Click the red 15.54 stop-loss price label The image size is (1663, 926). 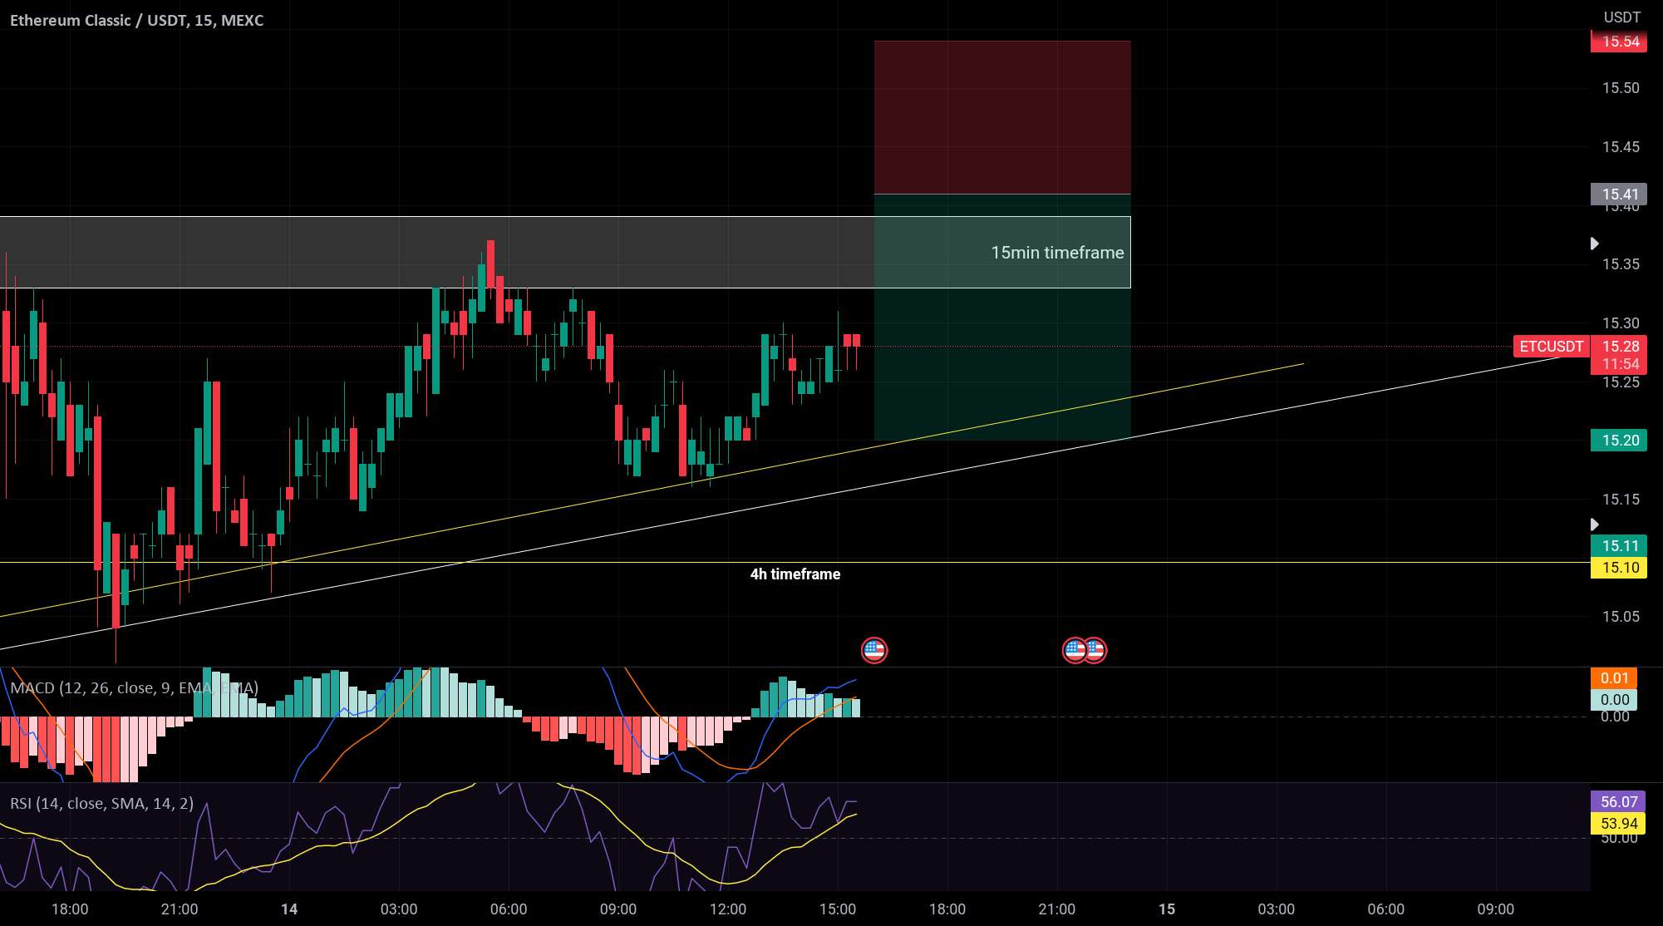1619,42
